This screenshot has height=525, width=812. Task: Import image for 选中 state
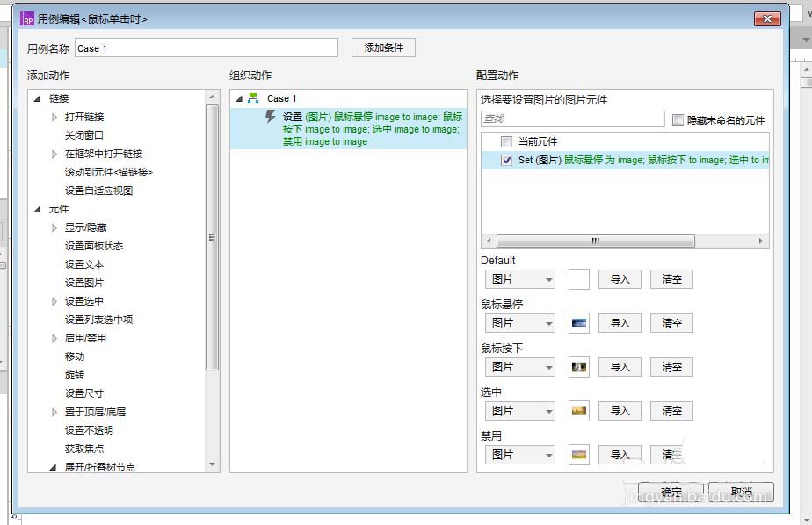tap(620, 411)
